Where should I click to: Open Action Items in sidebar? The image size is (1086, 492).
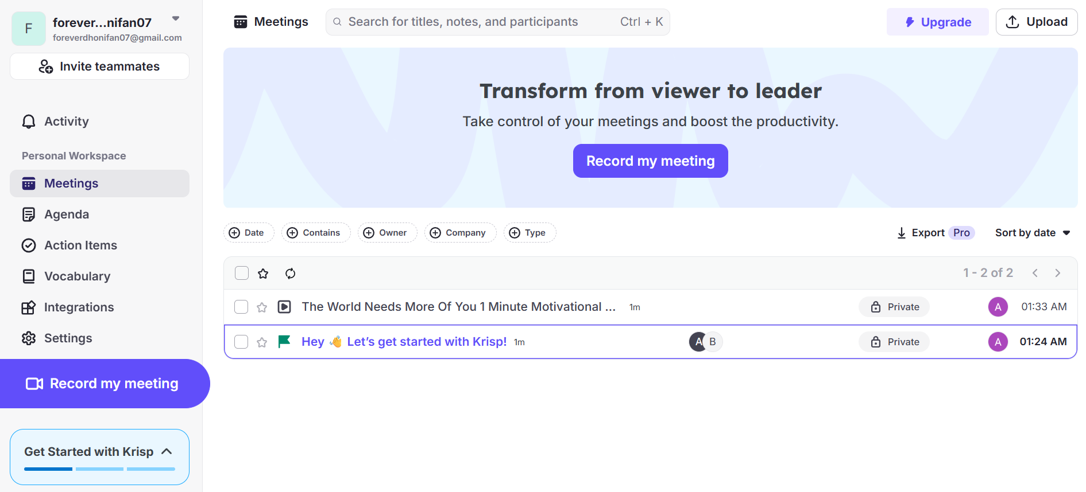point(80,245)
